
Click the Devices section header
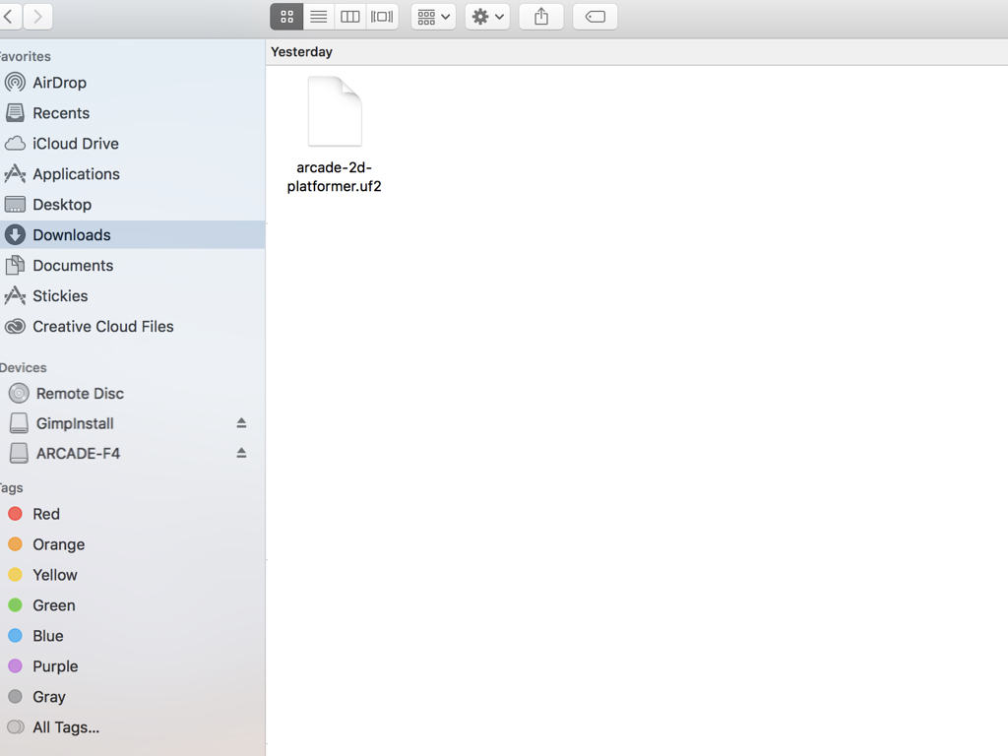coord(24,368)
